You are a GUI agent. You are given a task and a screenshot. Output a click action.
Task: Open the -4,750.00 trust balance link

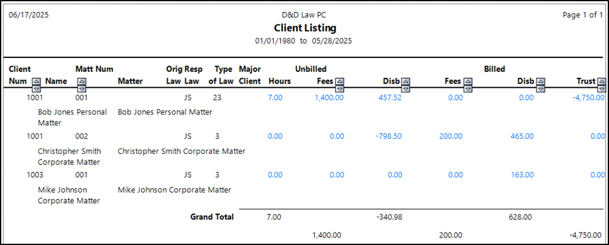[588, 98]
